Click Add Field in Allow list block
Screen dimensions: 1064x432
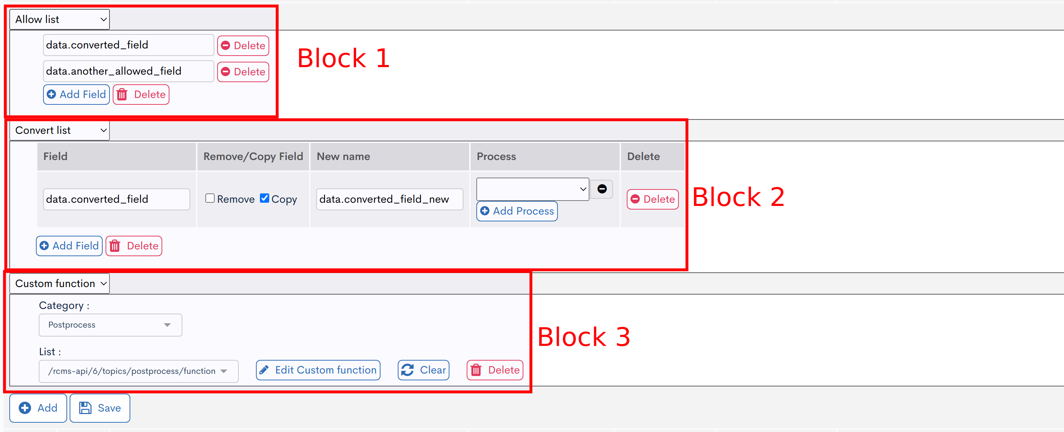[76, 95]
